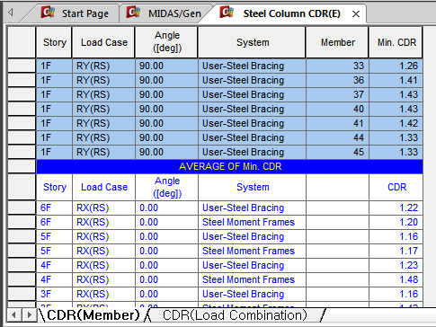436x327 pixels.
Task: Select 3F User-Steel Bracing system cell
Action: pyautogui.click(x=253, y=294)
